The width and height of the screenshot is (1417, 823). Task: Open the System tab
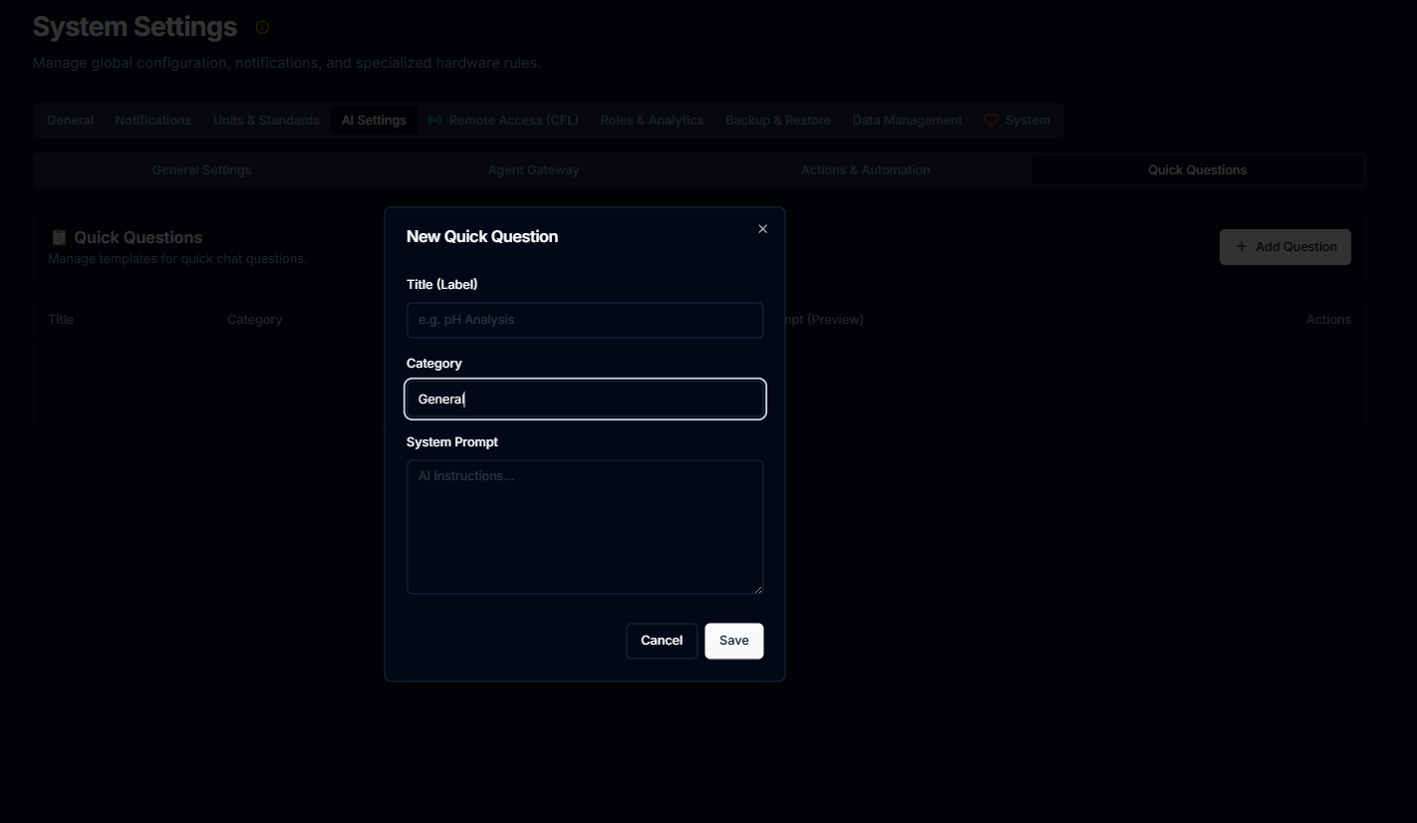[x=1016, y=121]
